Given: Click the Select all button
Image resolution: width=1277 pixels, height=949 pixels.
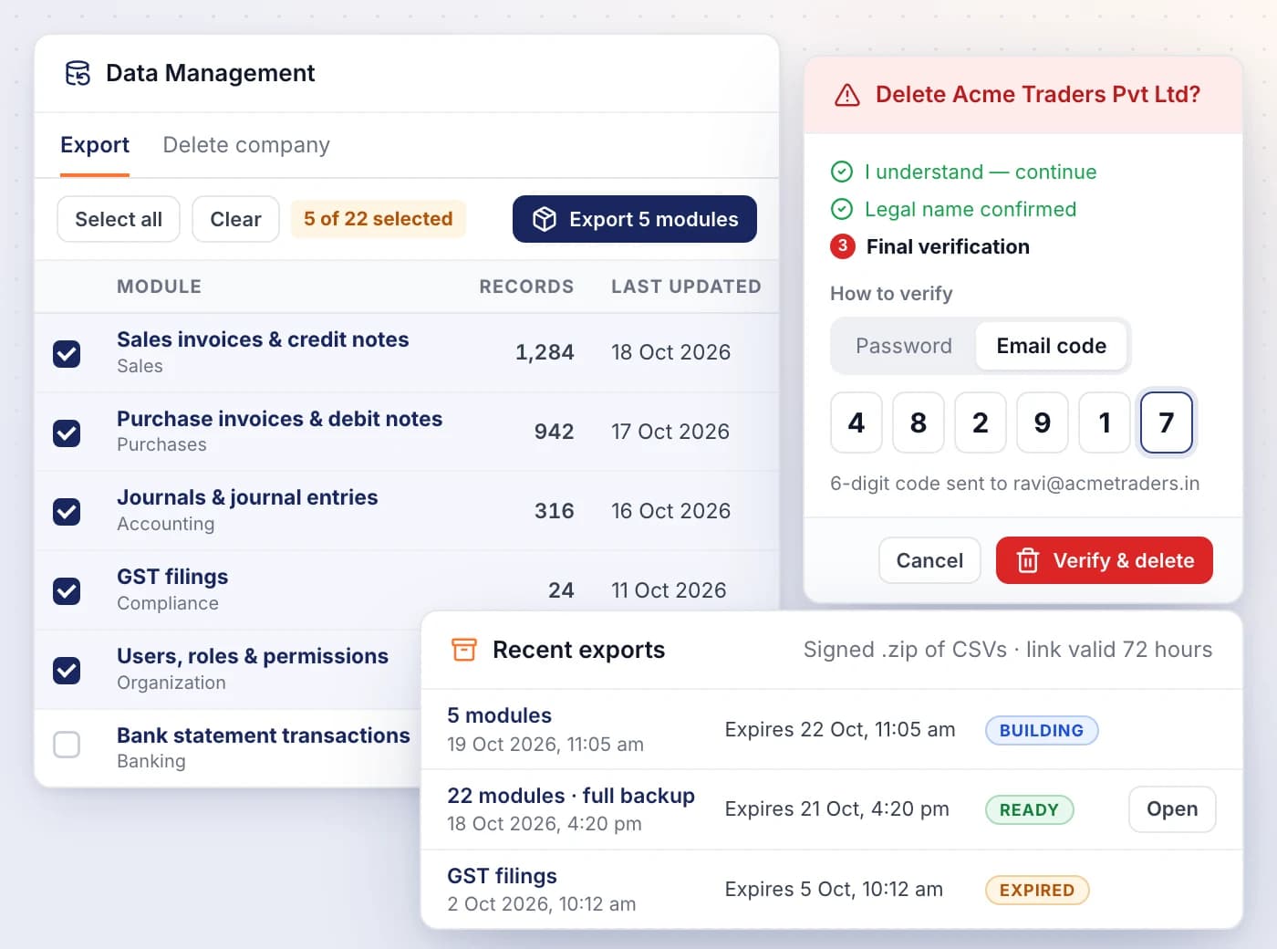Looking at the screenshot, I should tap(119, 219).
